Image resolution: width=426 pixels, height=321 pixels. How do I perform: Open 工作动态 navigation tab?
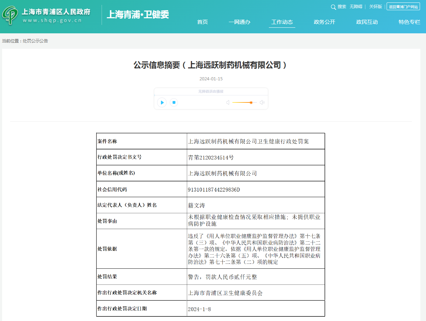pyautogui.click(x=282, y=22)
